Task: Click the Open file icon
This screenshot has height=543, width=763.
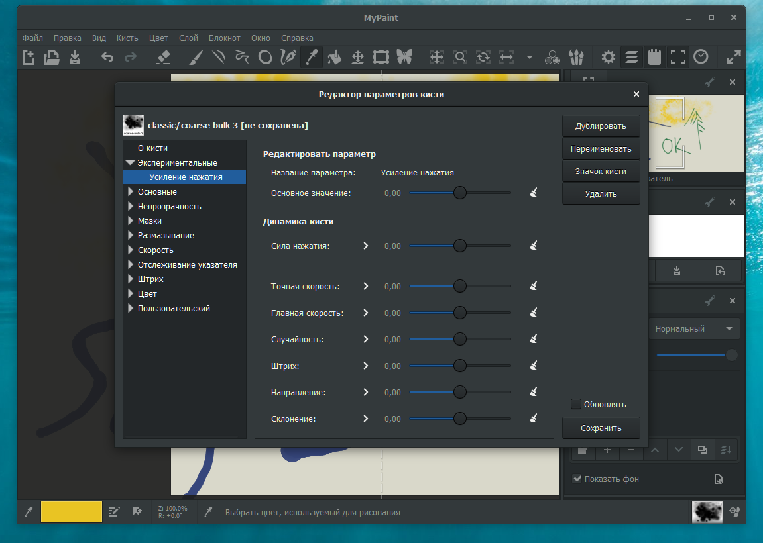Action: pos(52,58)
